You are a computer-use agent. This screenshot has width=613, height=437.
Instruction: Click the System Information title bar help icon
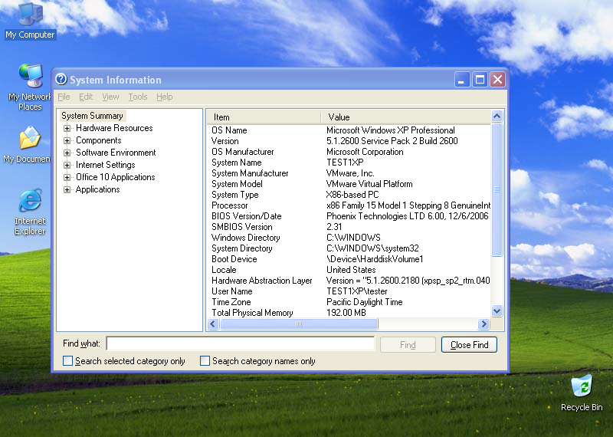pos(61,80)
